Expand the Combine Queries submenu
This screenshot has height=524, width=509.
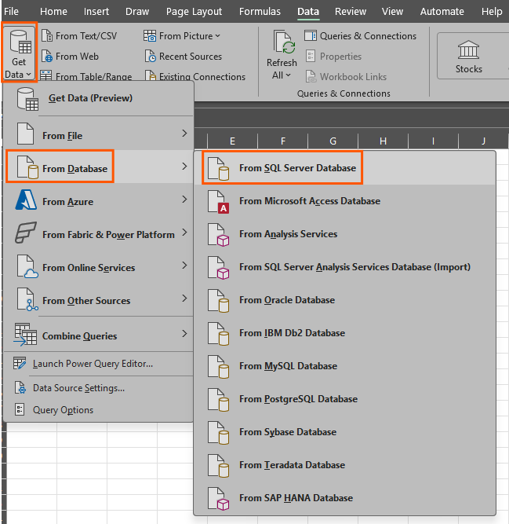(99, 334)
